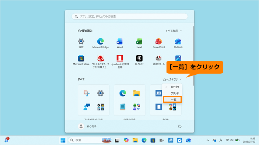
Task: Open the volume speaker icon in the tray
Action: [232, 140]
